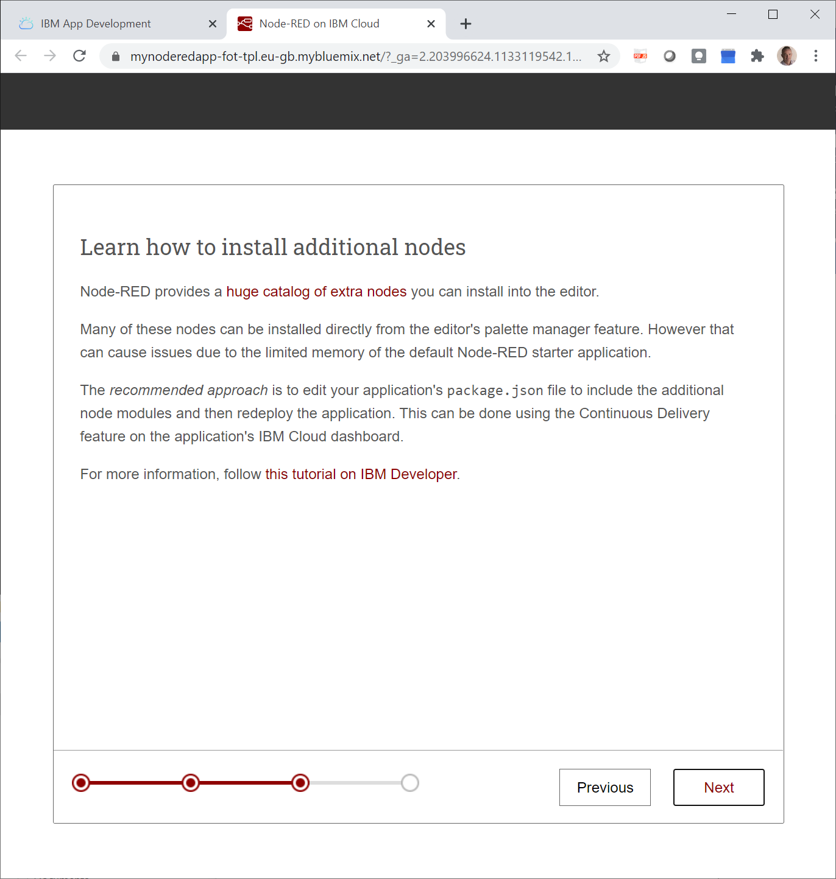Open a new browser tab
Viewport: 836px width, 879px height.
(466, 24)
